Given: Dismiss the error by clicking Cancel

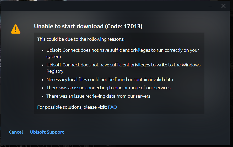Looking at the screenshot, I should pyautogui.click(x=16, y=132).
